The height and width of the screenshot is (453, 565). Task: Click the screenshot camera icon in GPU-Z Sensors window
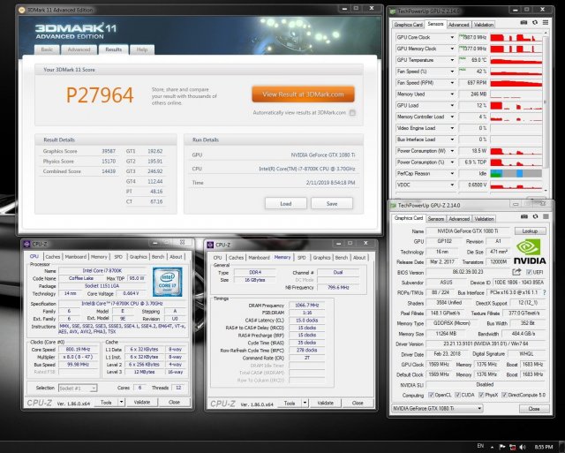tap(524, 23)
